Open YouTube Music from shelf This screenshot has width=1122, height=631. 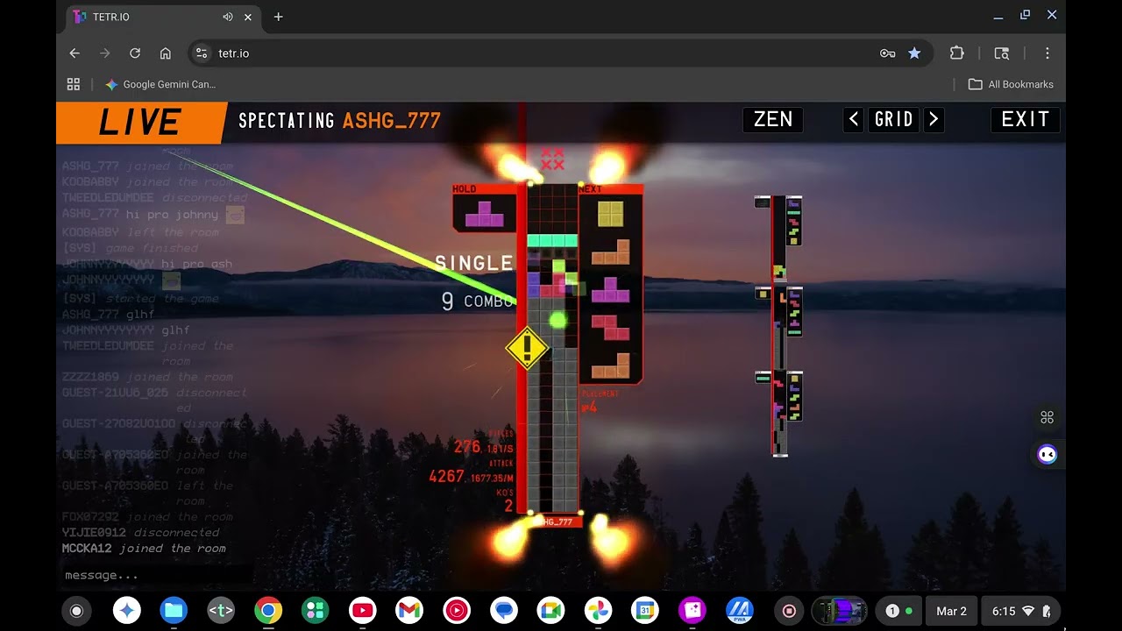point(456,611)
